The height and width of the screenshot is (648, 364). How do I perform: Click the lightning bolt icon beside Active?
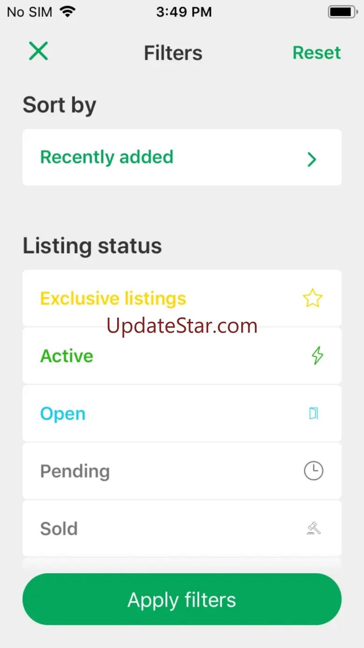(x=317, y=356)
